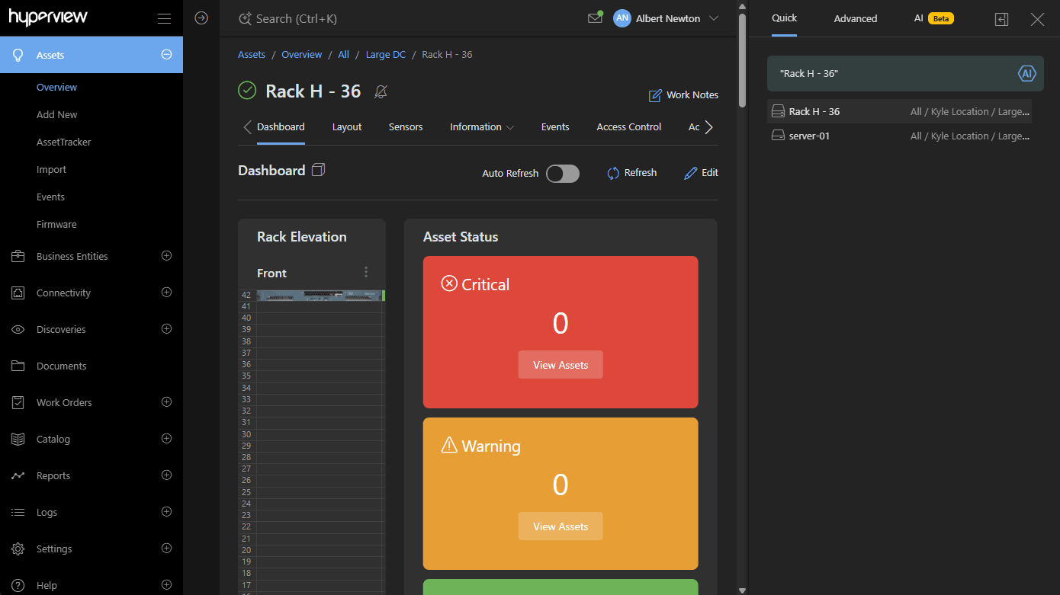Screen dimensions: 1060x595
Task: Collapse the Assets section in sidebar
Action: pos(167,55)
